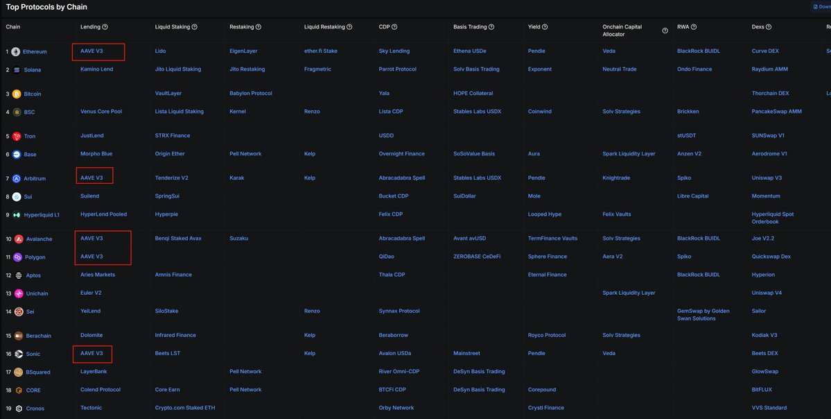The height and width of the screenshot is (419, 831).
Task: Open the Ethena USDe link
Action: tap(469, 51)
